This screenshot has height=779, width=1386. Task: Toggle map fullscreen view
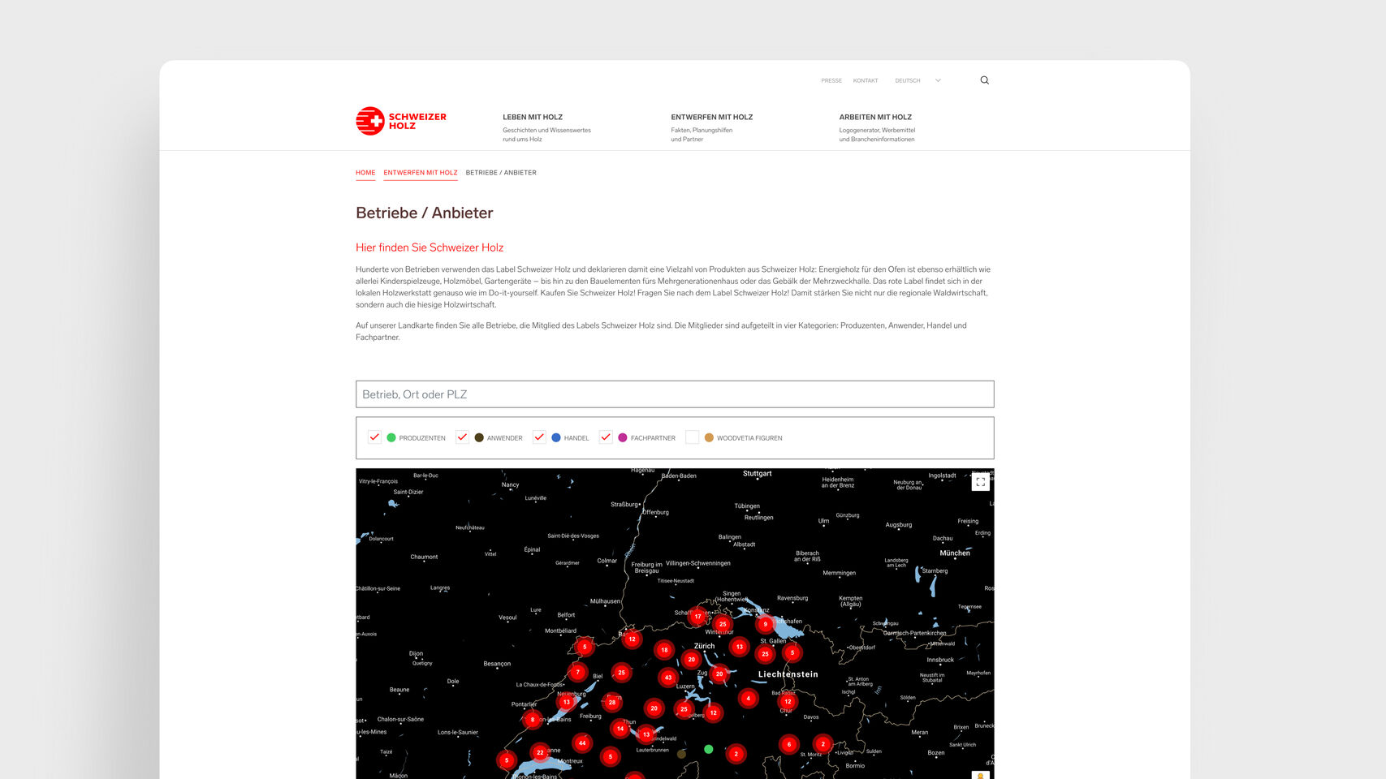(980, 482)
